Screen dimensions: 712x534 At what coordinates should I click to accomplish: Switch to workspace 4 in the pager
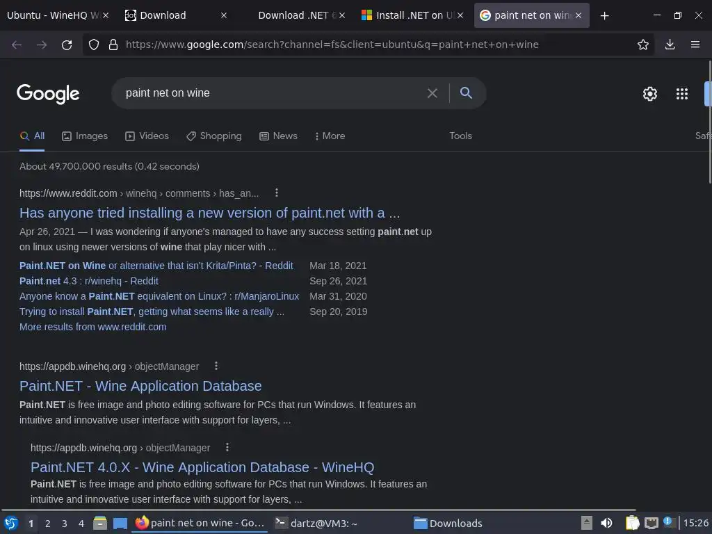[81, 524]
